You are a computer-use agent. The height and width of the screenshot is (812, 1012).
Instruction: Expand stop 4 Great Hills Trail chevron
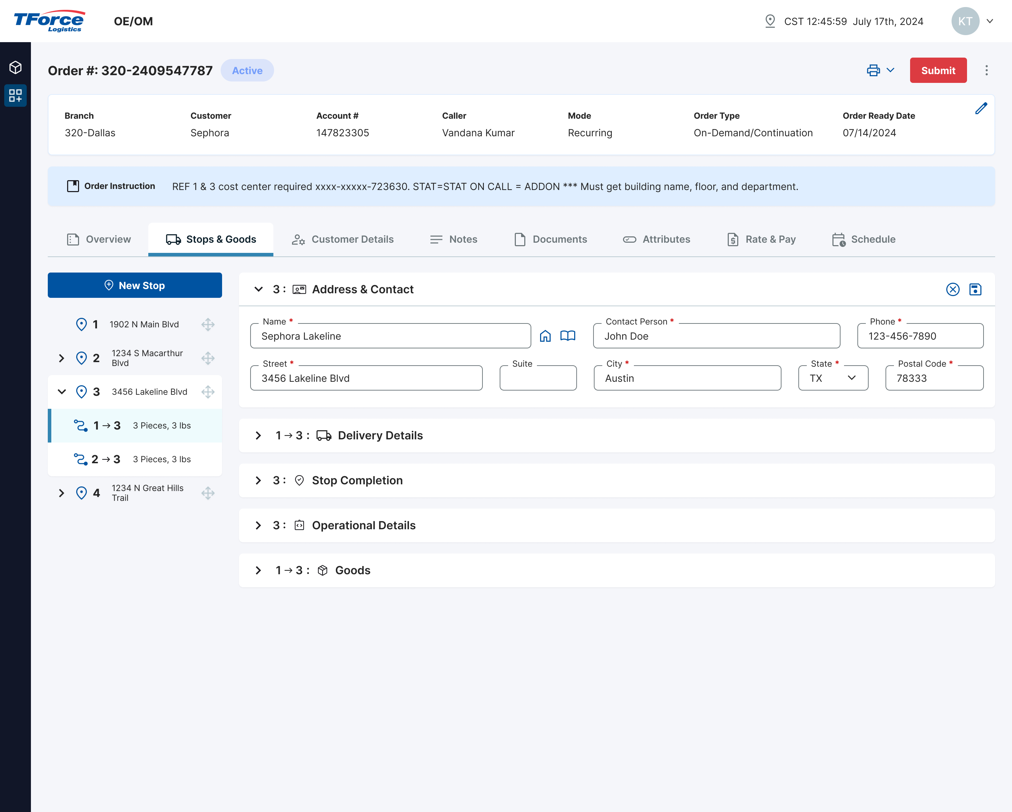pos(61,493)
